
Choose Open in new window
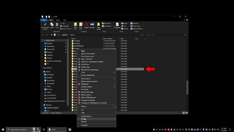point(97,54)
